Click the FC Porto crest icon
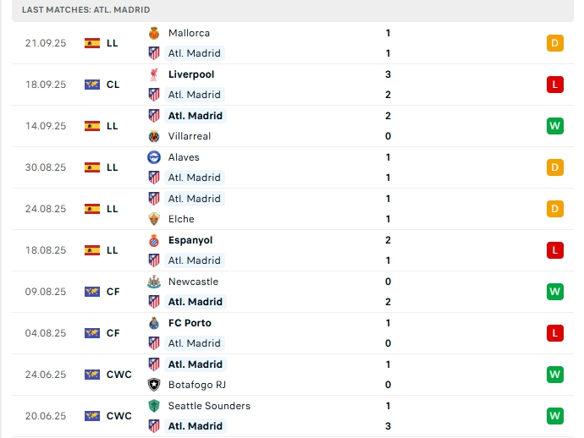Viewport: 584px width, 438px height. (x=154, y=323)
